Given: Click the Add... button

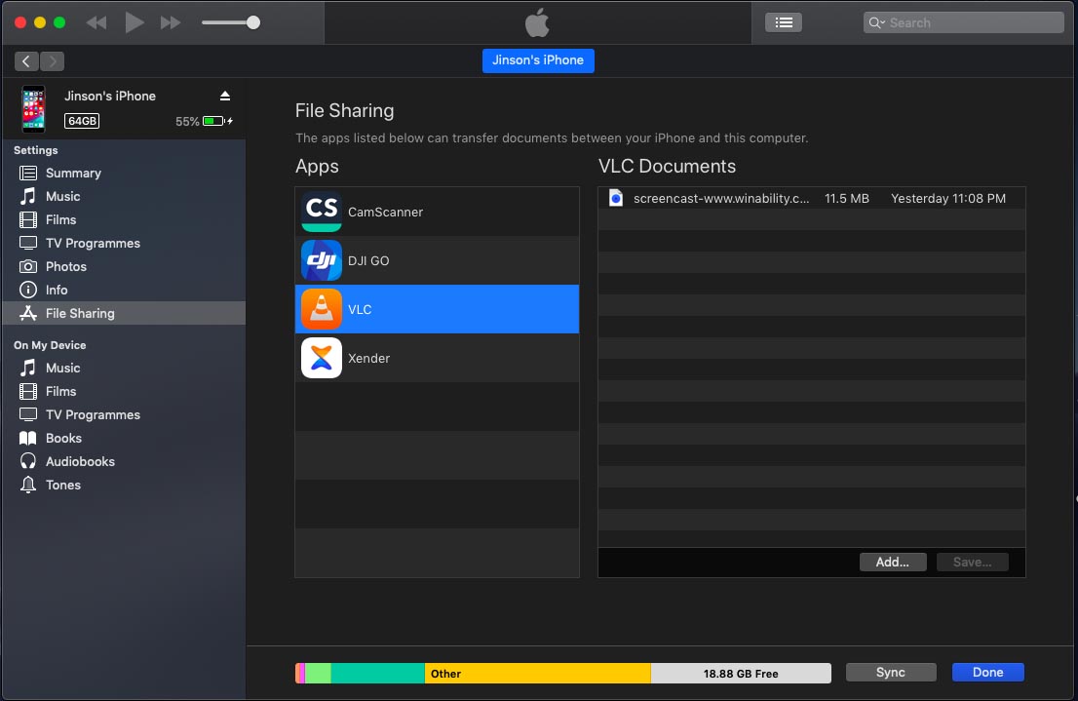Looking at the screenshot, I should (x=893, y=562).
